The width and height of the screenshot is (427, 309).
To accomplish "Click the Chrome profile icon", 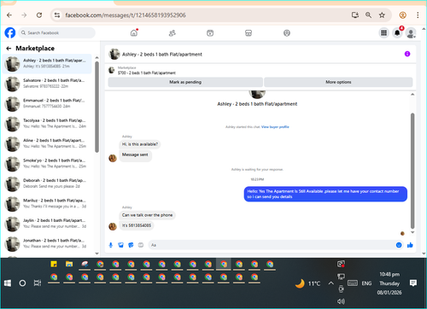I will (x=402, y=15).
